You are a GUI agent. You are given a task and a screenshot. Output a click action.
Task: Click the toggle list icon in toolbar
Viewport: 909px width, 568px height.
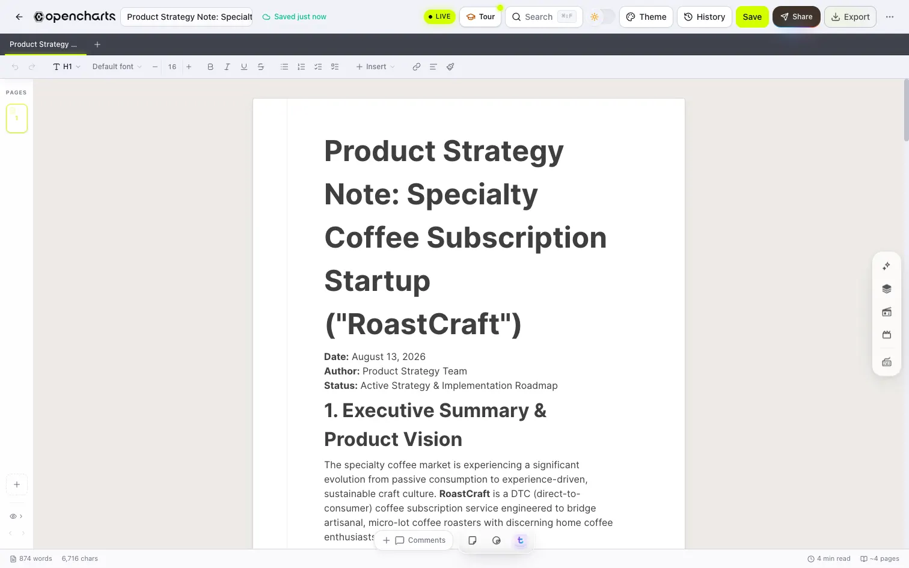click(x=335, y=67)
